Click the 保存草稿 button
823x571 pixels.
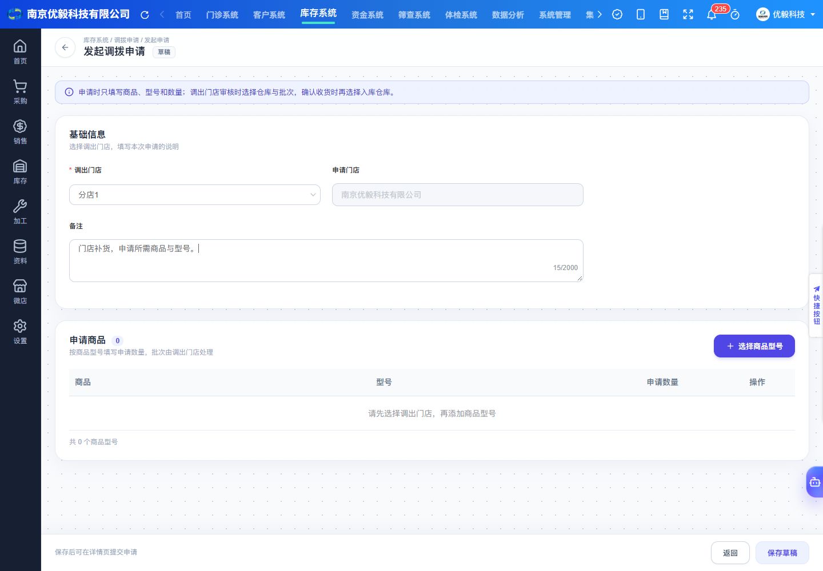click(782, 553)
